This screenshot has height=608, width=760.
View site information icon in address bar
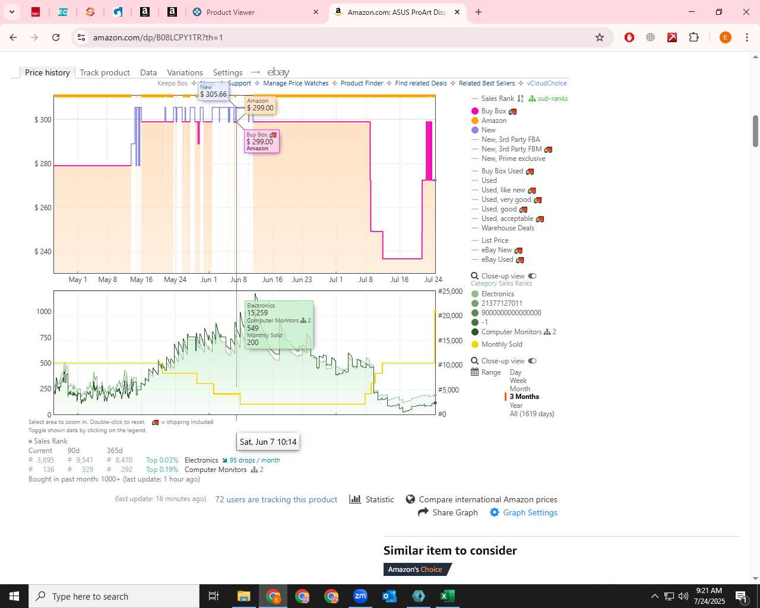tap(81, 37)
